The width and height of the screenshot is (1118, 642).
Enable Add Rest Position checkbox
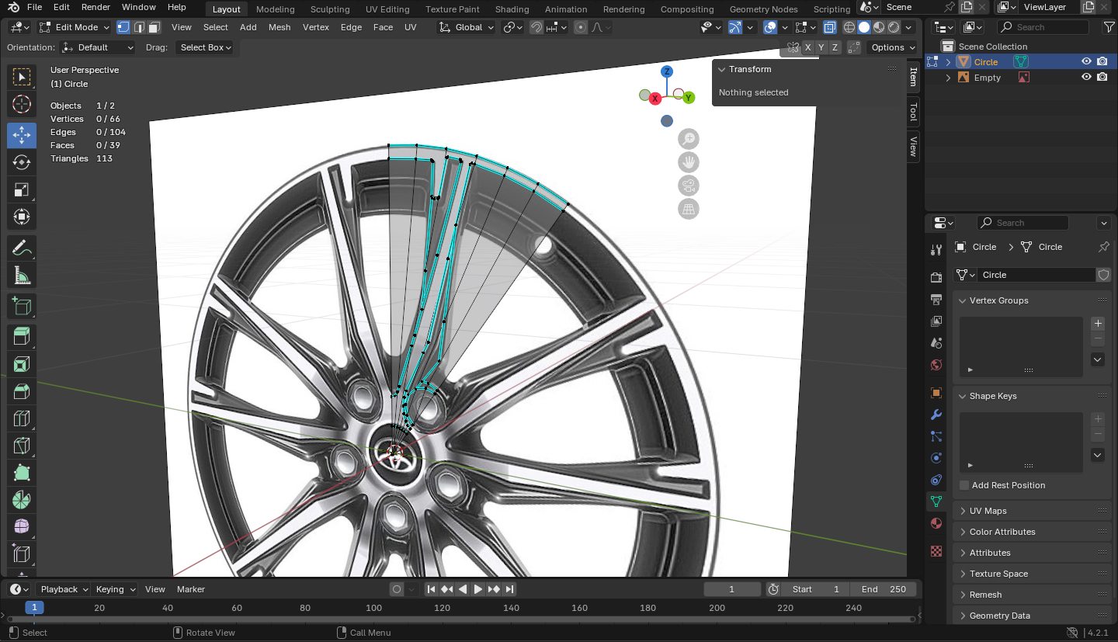(964, 485)
